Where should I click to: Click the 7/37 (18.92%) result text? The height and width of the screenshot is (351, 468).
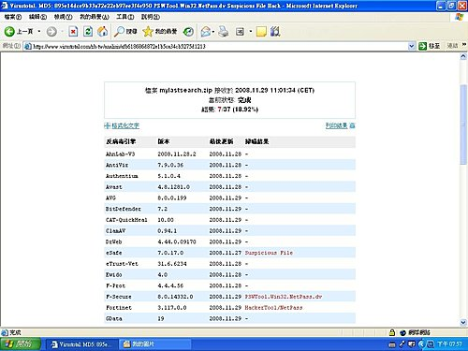238,110
